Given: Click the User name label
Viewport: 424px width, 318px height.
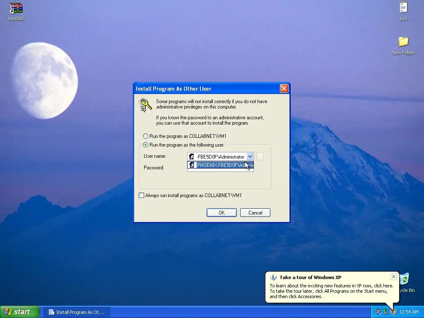Looking at the screenshot, I should coord(155,156).
